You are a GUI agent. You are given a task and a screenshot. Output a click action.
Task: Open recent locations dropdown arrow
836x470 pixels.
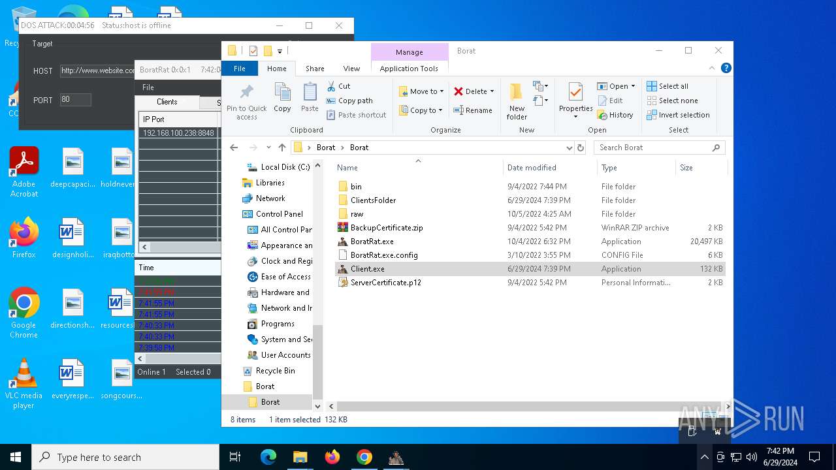coord(267,148)
